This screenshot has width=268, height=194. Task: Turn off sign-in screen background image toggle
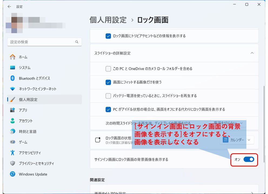point(249,160)
